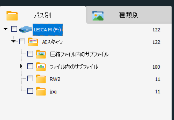Check the LEICA M (F:) checkbox
The height and width of the screenshot is (120, 174).
(x=14, y=29)
